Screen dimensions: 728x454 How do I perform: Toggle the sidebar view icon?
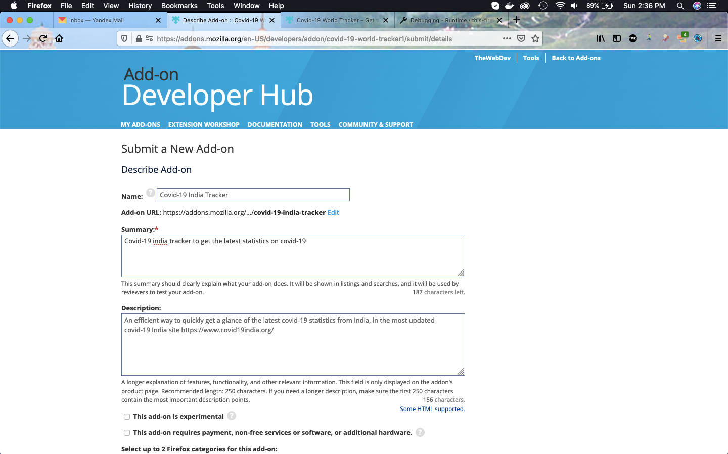[x=617, y=38]
